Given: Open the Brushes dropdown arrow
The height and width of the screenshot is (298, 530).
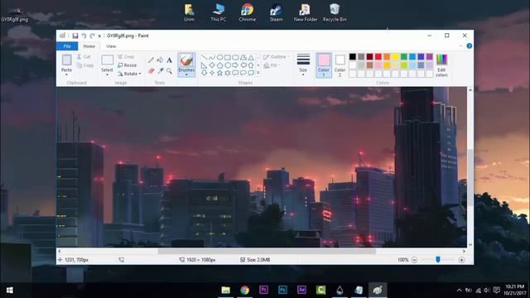Looking at the screenshot, I should pyautogui.click(x=186, y=74).
